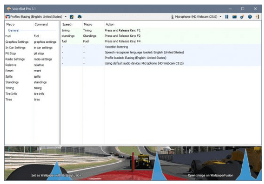Viewport: 264px width, 184px height.
Task: Open the profile dropdown arrow
Action: tap(66, 17)
